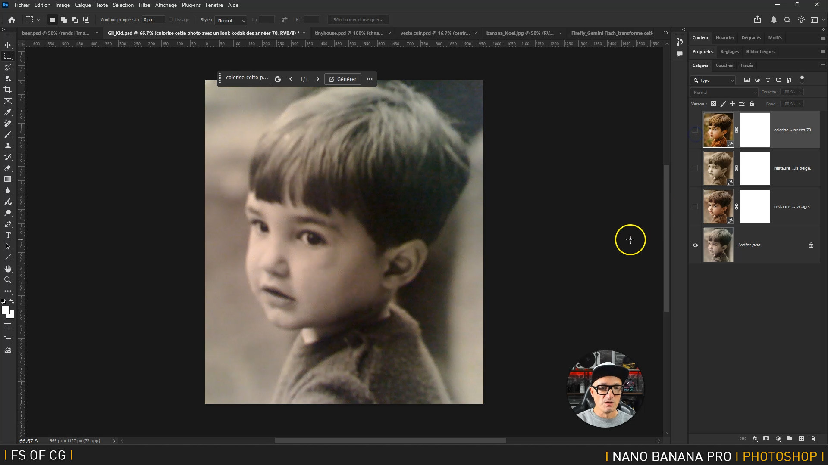The image size is (828, 465).
Task: Select the Eyedropper tool
Action: click(8, 112)
